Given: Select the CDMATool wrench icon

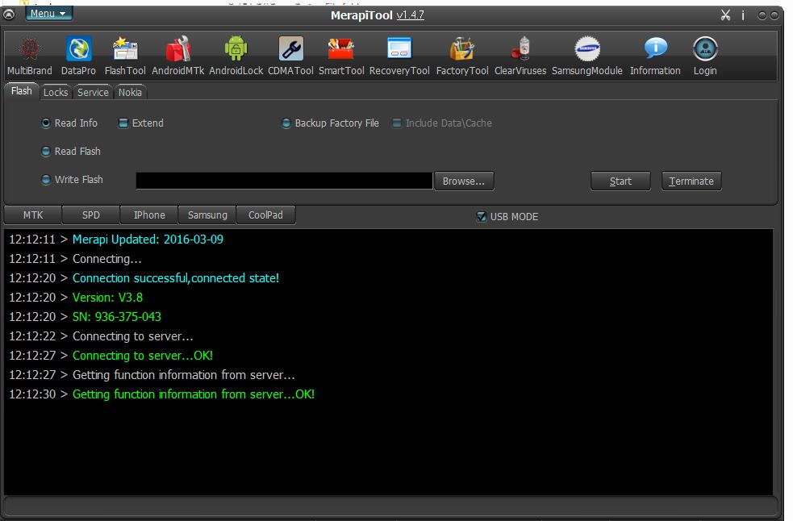Looking at the screenshot, I should tap(290, 56).
